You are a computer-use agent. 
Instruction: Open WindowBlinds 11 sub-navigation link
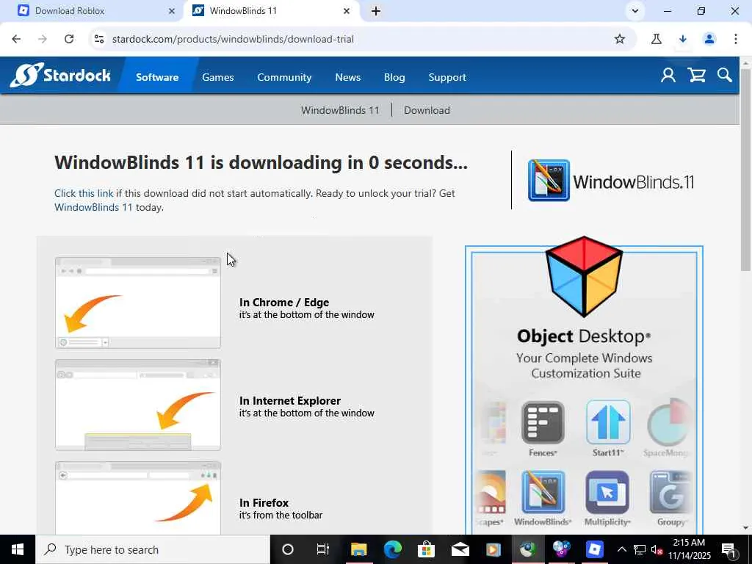pyautogui.click(x=340, y=110)
